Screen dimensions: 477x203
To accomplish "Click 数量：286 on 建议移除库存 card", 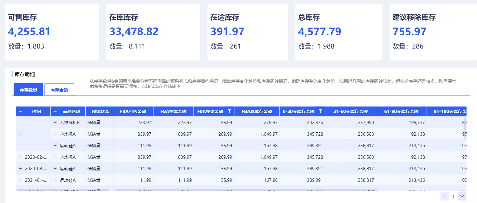I will click(408, 46).
